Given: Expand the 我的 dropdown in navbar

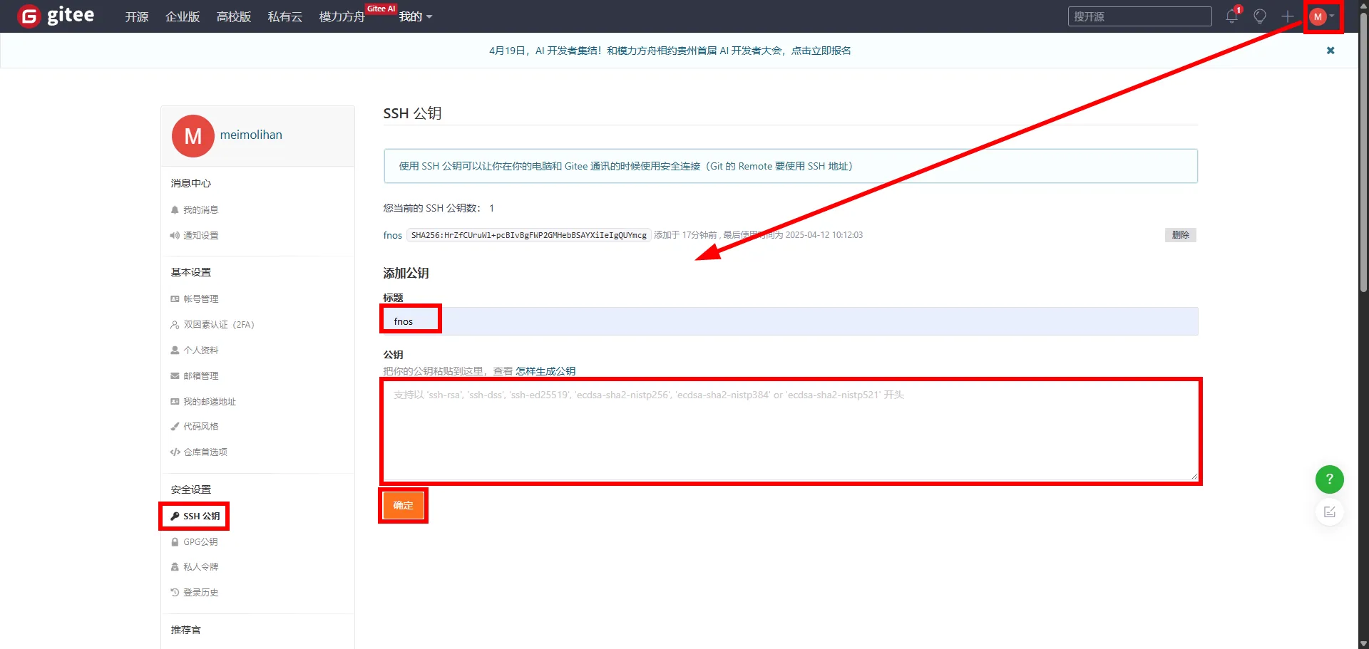Looking at the screenshot, I should pyautogui.click(x=415, y=16).
